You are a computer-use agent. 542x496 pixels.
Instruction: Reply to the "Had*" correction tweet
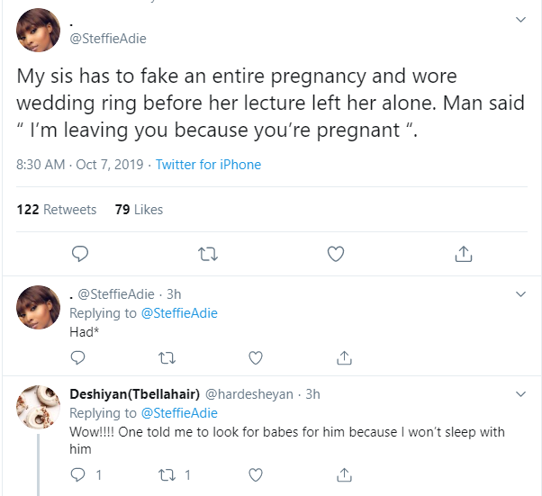78,358
